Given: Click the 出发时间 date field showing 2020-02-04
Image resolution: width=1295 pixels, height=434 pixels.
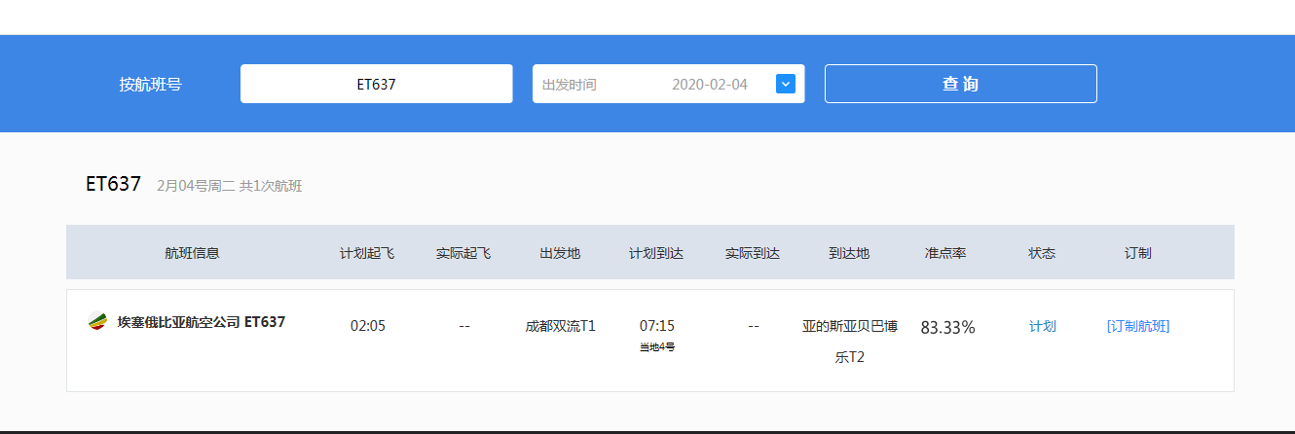Looking at the screenshot, I should tap(669, 84).
